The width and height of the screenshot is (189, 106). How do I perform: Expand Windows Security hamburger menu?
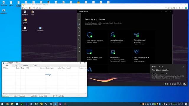pos(79,19)
